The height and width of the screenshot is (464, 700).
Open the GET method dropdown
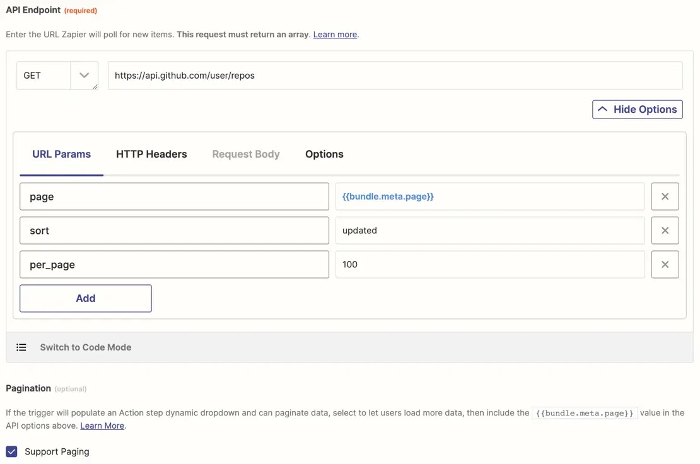click(x=84, y=76)
